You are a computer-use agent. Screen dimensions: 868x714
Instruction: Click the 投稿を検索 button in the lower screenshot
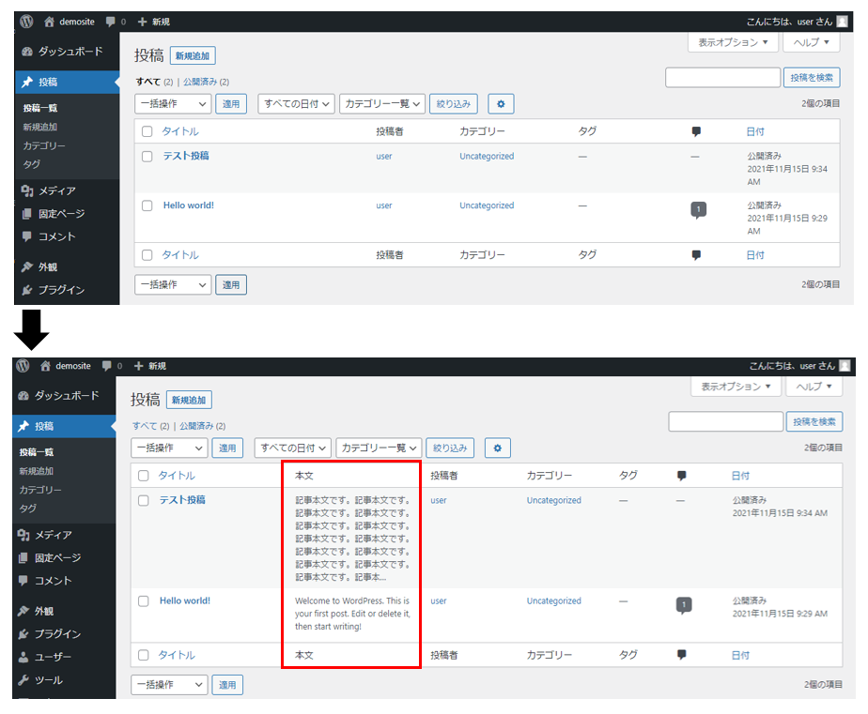[814, 422]
